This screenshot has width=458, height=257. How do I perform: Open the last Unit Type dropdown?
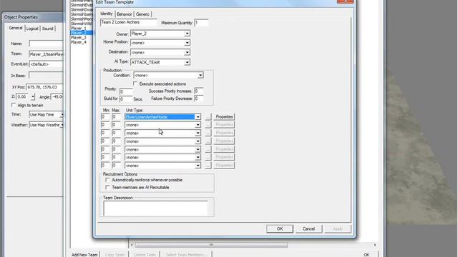[198, 166]
